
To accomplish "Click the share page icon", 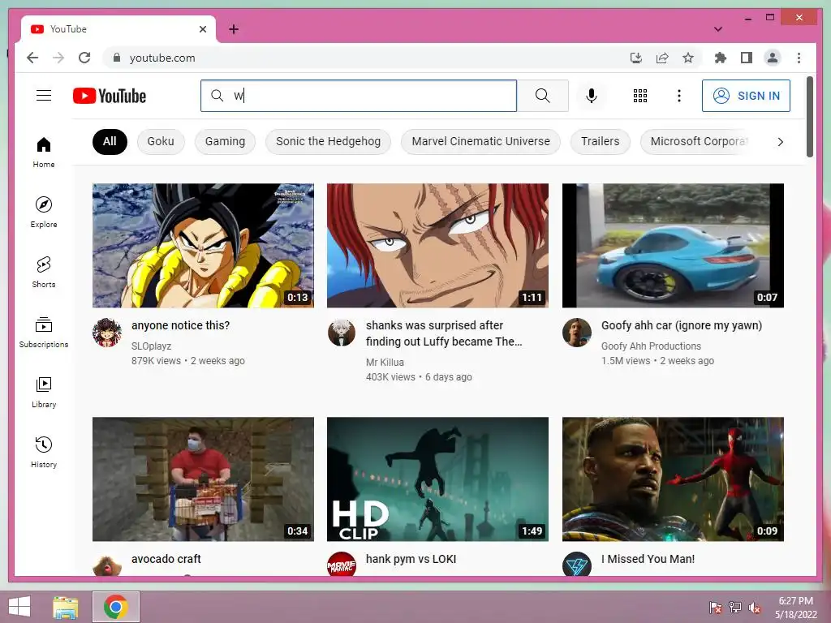I will tap(662, 58).
